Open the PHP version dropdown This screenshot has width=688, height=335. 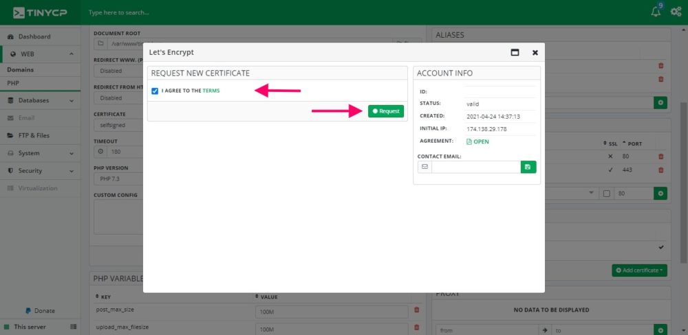click(118, 178)
